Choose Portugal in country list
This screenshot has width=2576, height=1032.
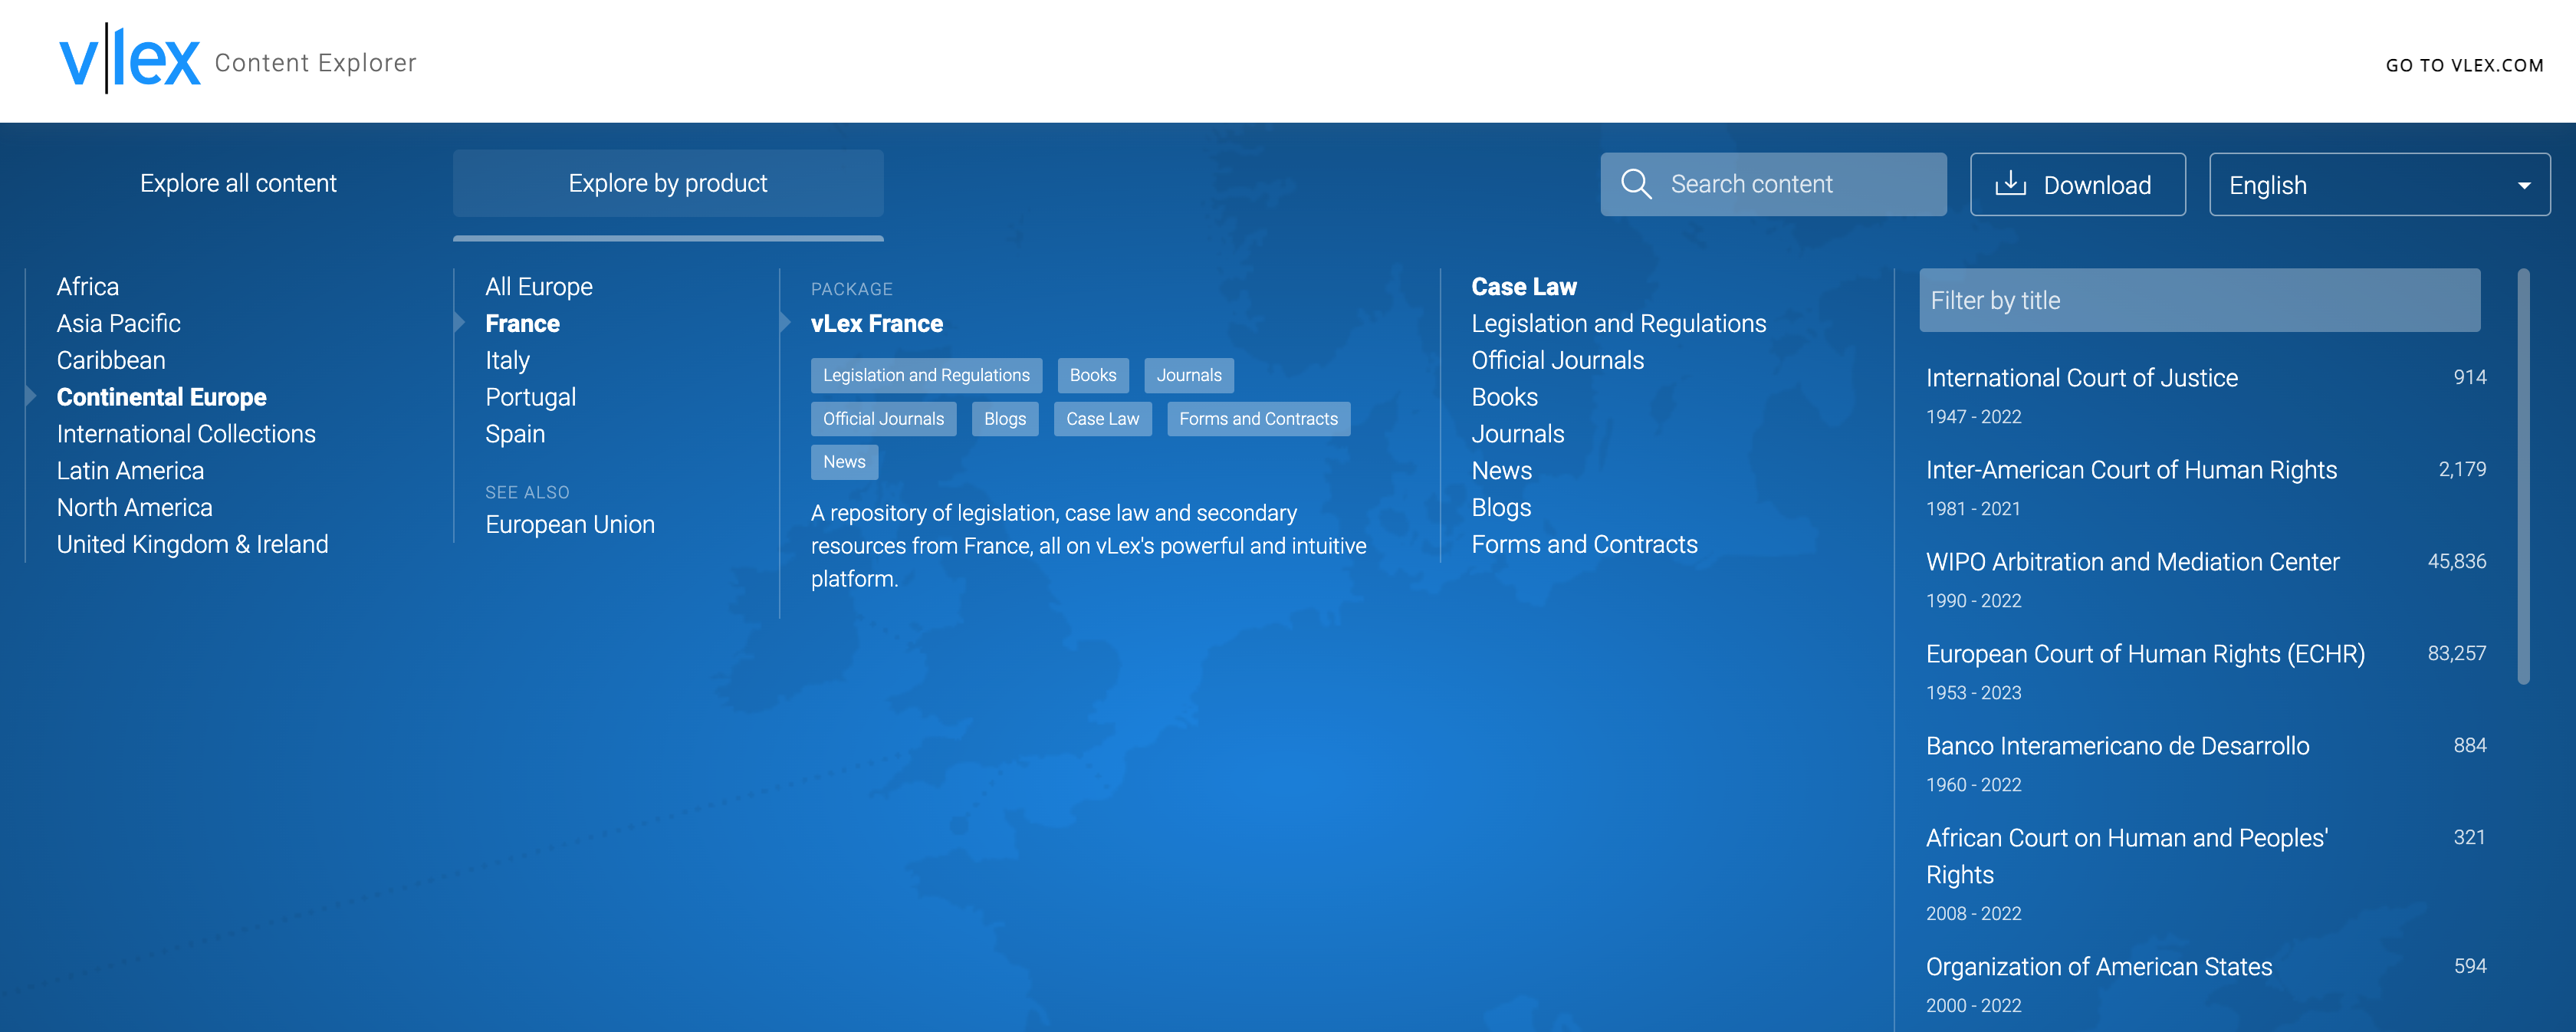click(x=531, y=397)
